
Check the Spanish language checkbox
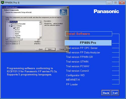pos(14,36)
